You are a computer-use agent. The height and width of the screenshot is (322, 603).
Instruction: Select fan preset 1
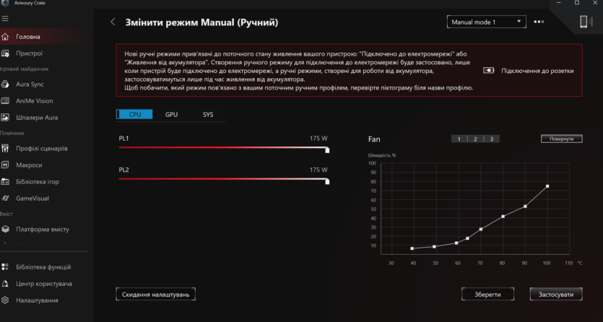(x=459, y=139)
